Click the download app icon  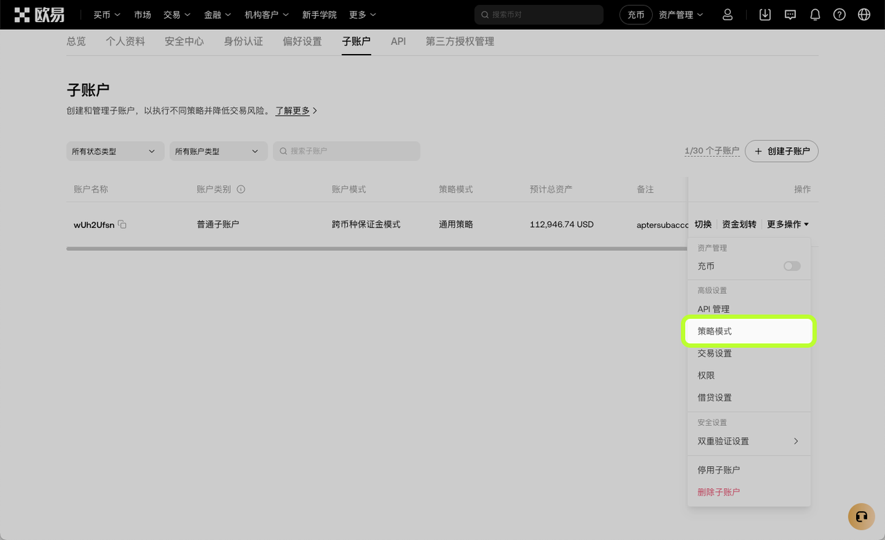click(765, 15)
